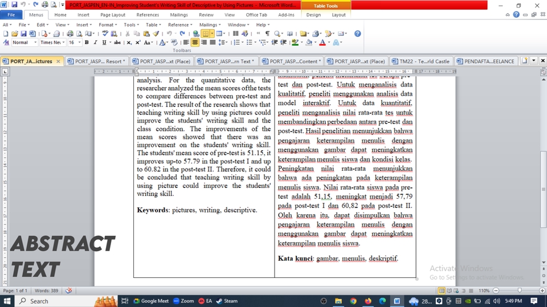The image size is (547, 307).
Task: Expand the Format dropdown menu
Action: (108, 24)
